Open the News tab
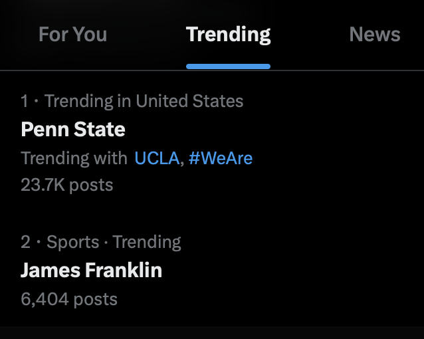424x339 pixels. pyautogui.click(x=375, y=35)
